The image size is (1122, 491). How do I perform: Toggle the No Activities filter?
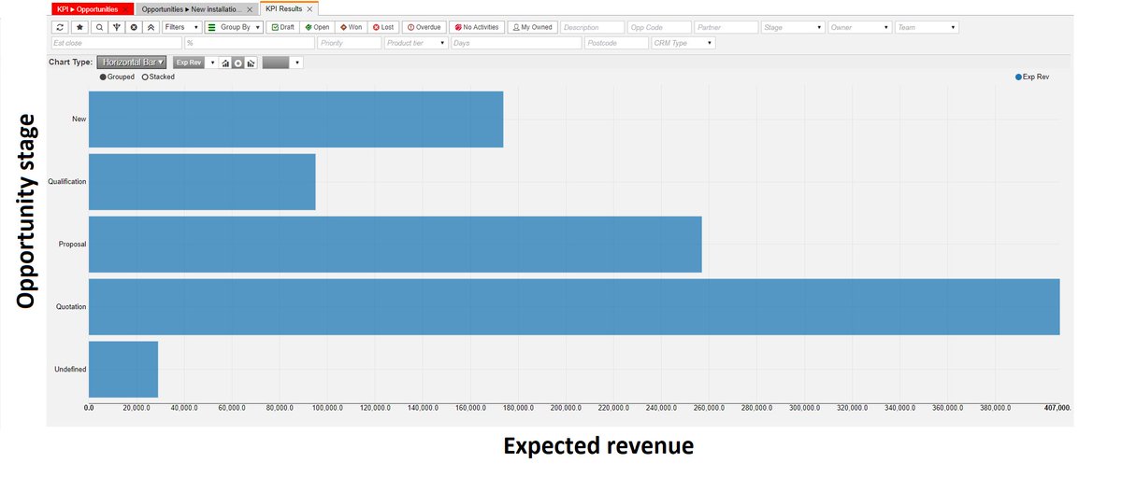point(477,27)
